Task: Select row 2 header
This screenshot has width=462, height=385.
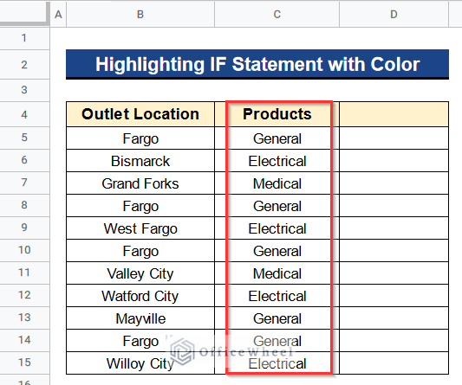Action: (24, 64)
